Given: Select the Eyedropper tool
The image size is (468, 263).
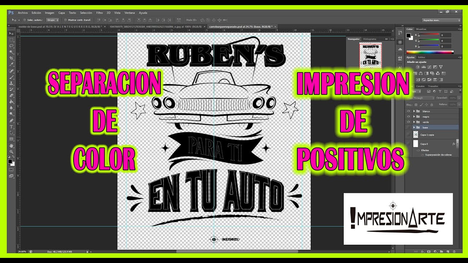Looking at the screenshot, I should pos(11,64).
